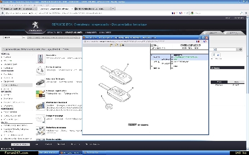Click the first text link in the footer

click(37, 144)
